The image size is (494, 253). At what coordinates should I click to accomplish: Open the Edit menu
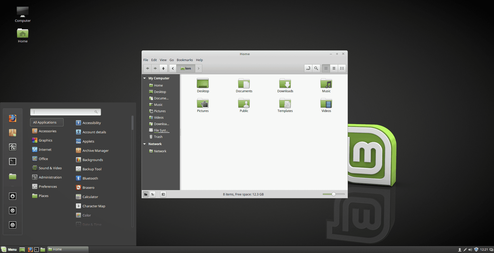(154, 60)
